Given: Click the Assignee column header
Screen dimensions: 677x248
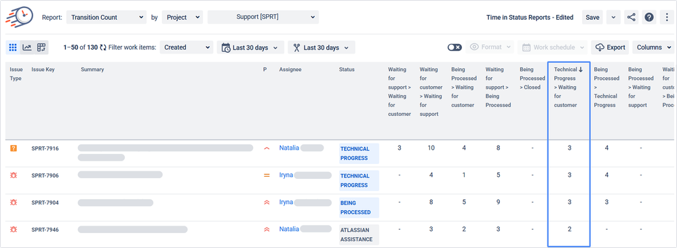Looking at the screenshot, I should coord(290,69).
